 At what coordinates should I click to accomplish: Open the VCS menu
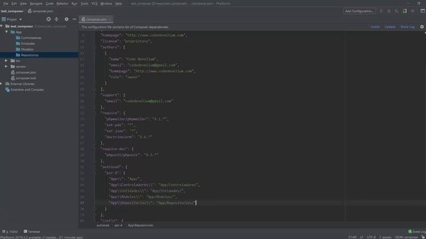pos(95,3)
